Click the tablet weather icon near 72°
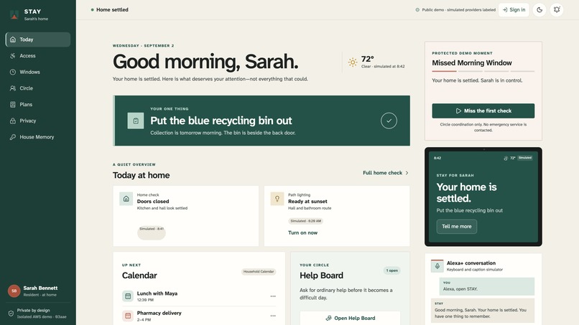This screenshot has height=325, width=579. click(506, 159)
